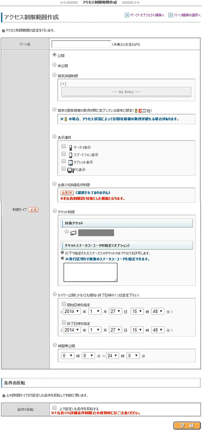Expand the 24 hour dropdown in 時間帯公開
The image size is (202, 431).
tap(113, 355)
